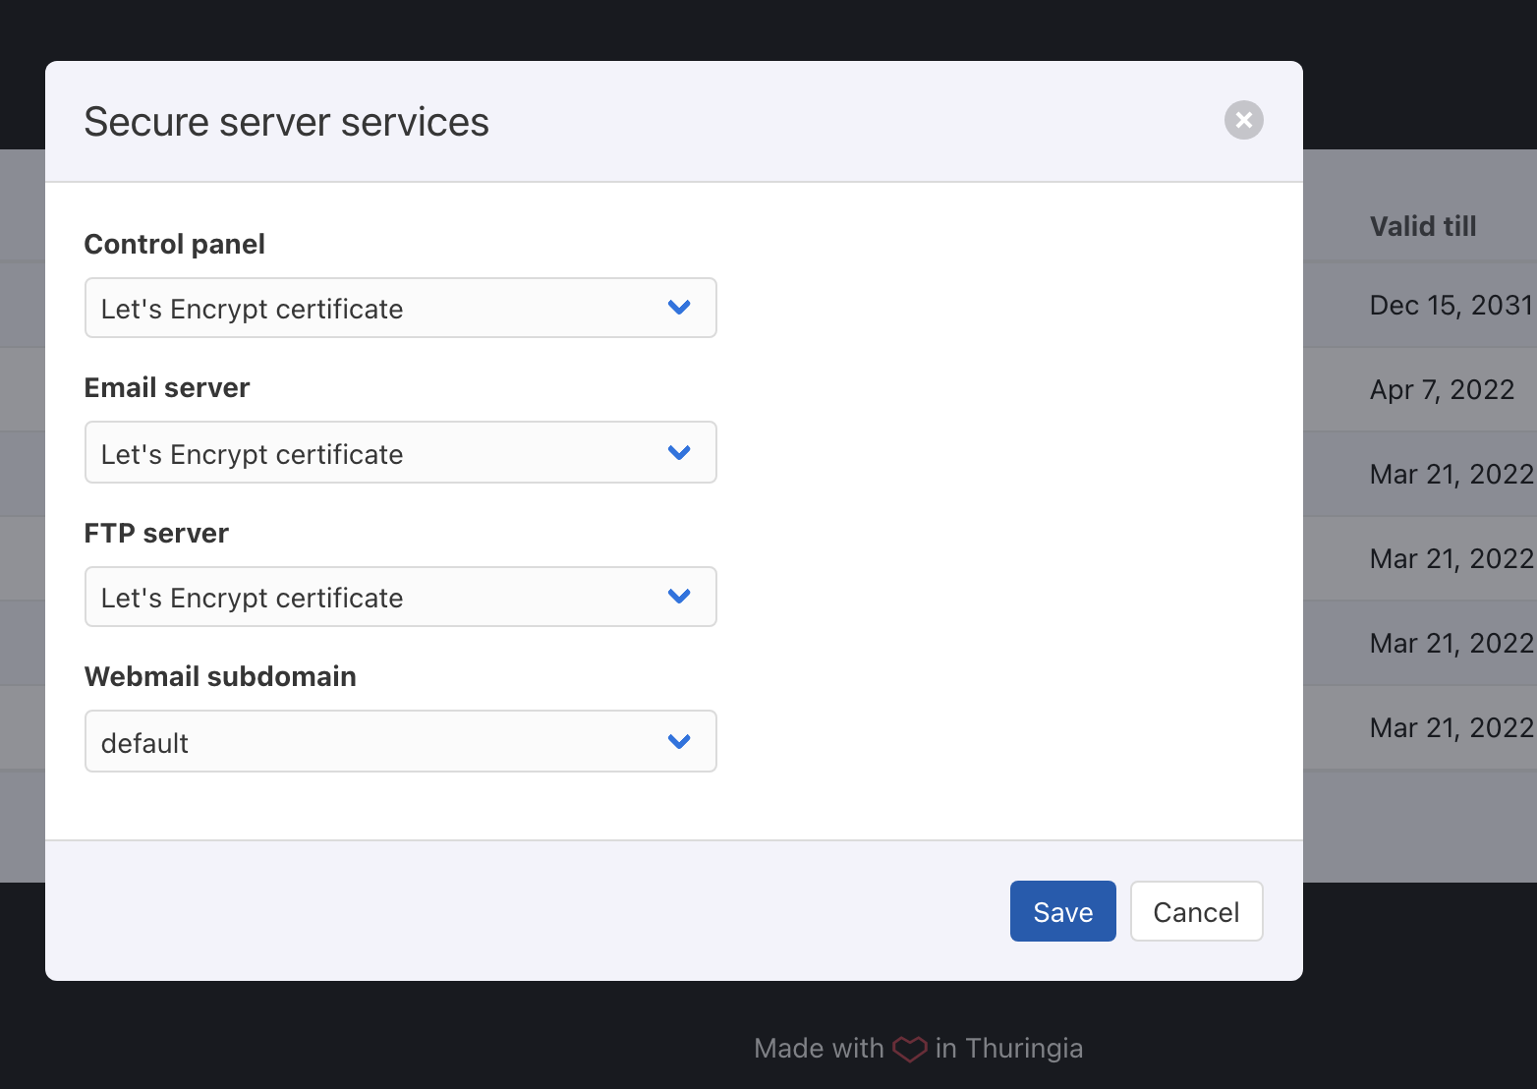This screenshot has height=1089, width=1537.
Task: Close the Secure server services dialog
Action: (1243, 120)
